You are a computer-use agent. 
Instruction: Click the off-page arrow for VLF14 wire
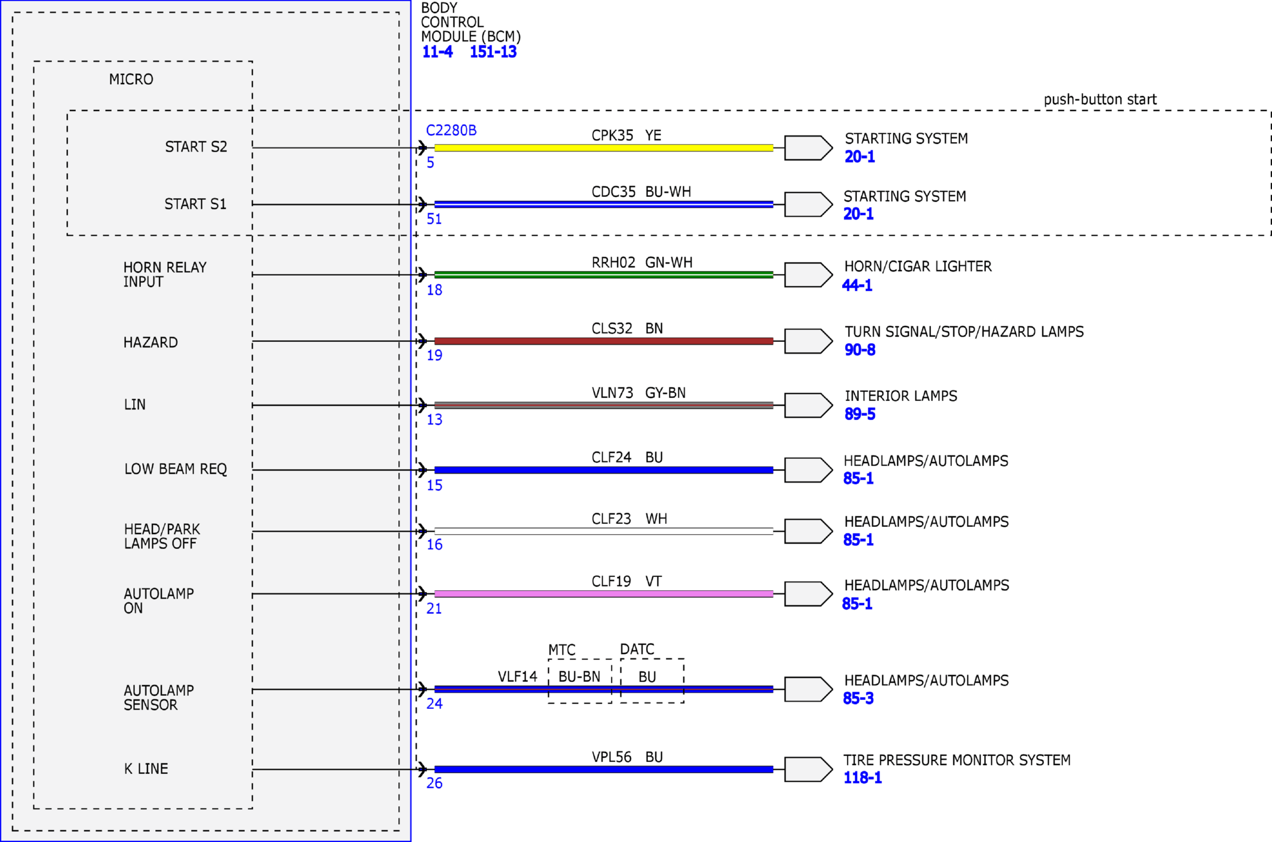coord(808,689)
